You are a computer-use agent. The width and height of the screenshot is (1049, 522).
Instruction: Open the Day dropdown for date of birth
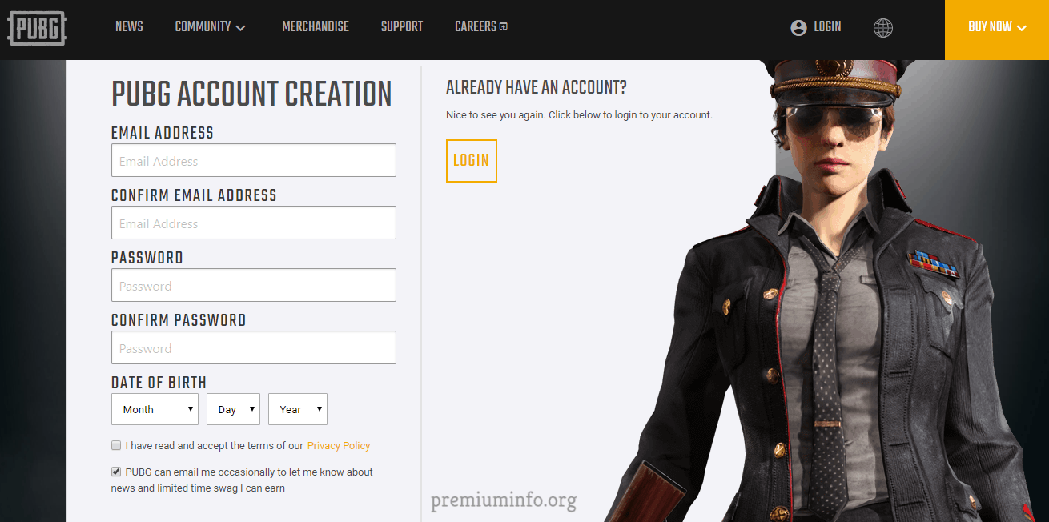pyautogui.click(x=233, y=409)
